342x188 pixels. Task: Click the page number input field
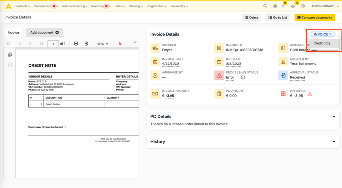(x=53, y=44)
